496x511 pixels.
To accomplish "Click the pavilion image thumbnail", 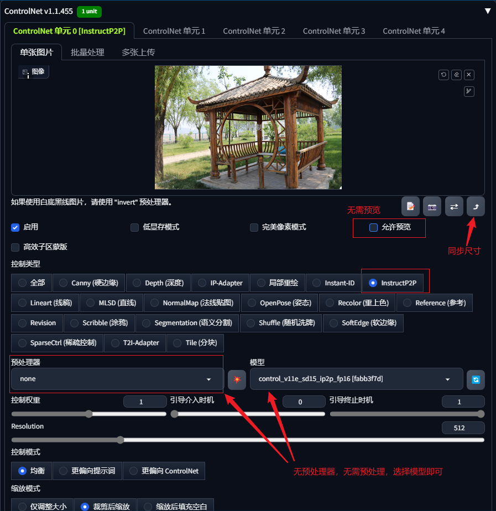I will click(x=248, y=127).
